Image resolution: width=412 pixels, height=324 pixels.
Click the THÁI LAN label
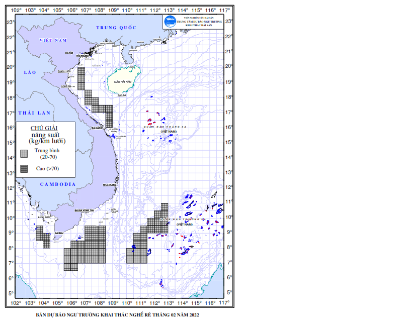click(x=34, y=113)
